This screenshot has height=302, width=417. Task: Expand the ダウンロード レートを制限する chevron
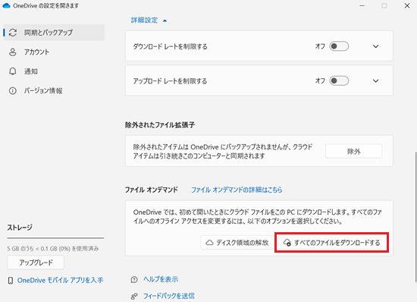[375, 46]
